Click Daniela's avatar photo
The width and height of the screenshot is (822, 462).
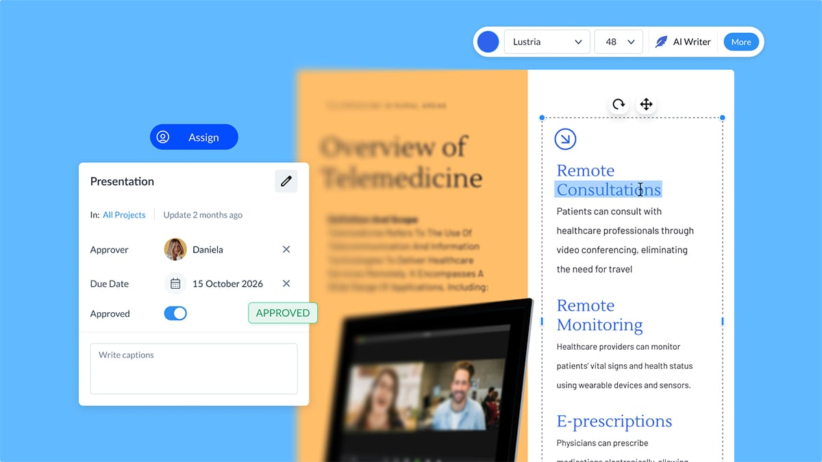pyautogui.click(x=175, y=250)
